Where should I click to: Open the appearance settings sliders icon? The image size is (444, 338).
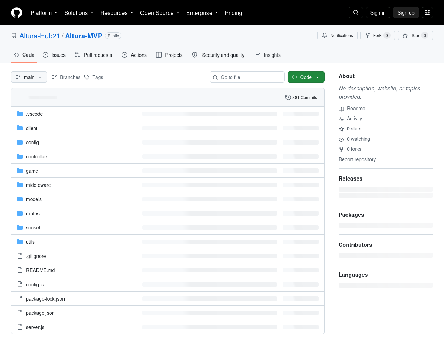pos(427,12)
